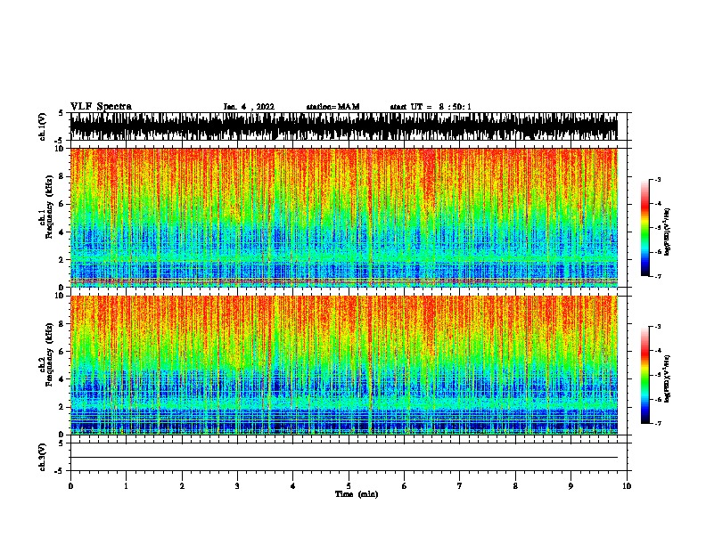Image resolution: width=706 pixels, height=545 pixels.
Task: Click the color scale bar beside ch.2 spectrogram
Action: click(645, 375)
